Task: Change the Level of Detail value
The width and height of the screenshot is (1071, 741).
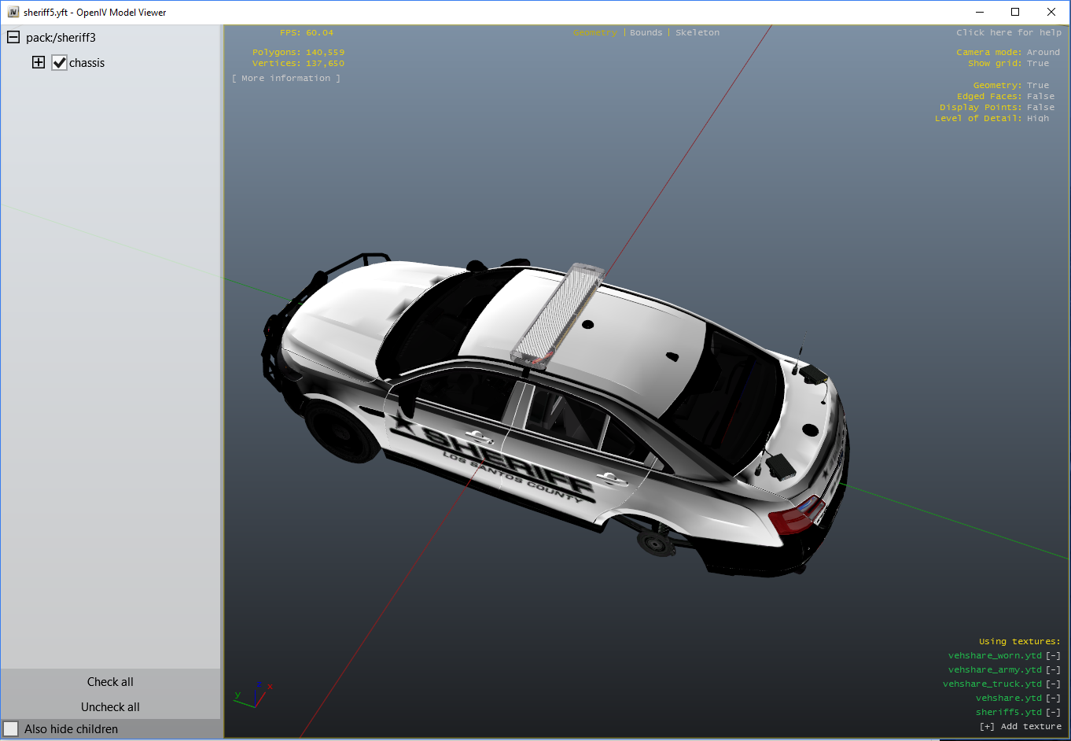Action: (x=1037, y=119)
